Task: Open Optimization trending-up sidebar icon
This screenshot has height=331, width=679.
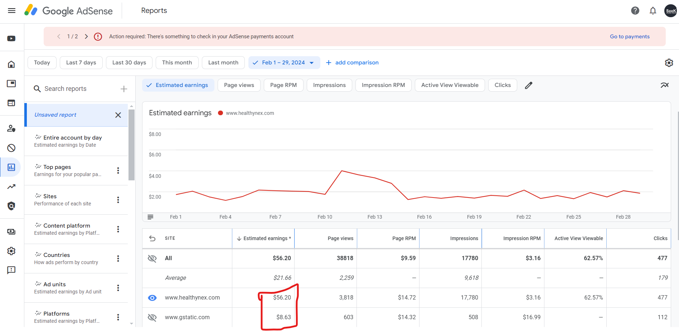Action: [x=11, y=186]
